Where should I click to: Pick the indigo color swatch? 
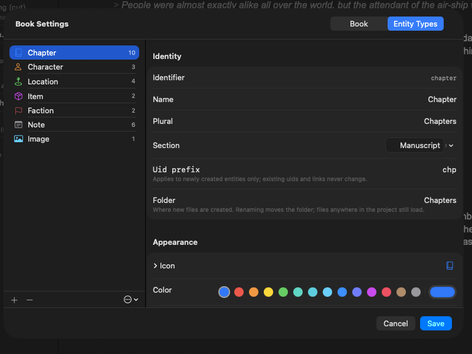tap(357, 292)
